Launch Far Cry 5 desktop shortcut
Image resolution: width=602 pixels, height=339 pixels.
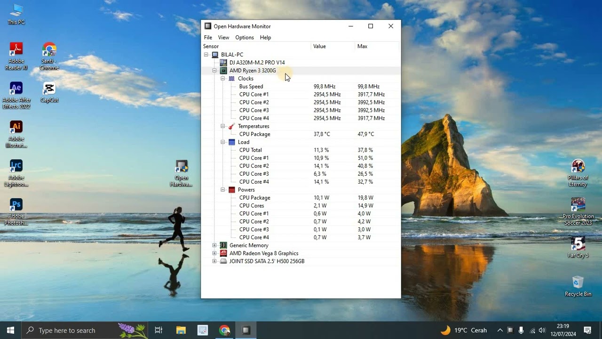(578, 247)
